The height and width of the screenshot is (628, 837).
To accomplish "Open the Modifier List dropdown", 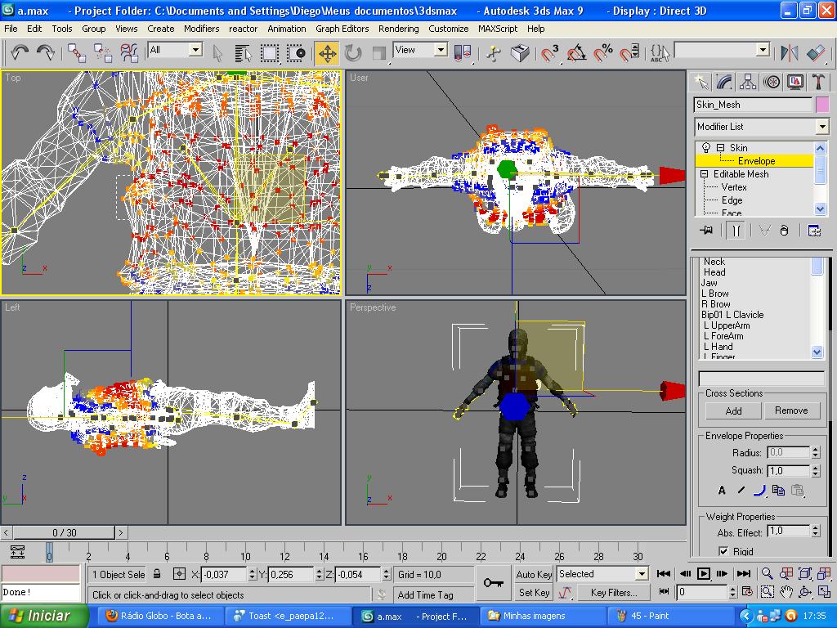I will coord(821,127).
